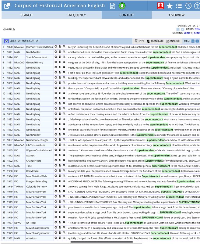
Task: Click the magnifier icon in row 38 Americas
Action: tap(64, 238)
